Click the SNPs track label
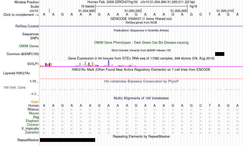The width and height of the screenshot is (243, 146). coord(35,38)
